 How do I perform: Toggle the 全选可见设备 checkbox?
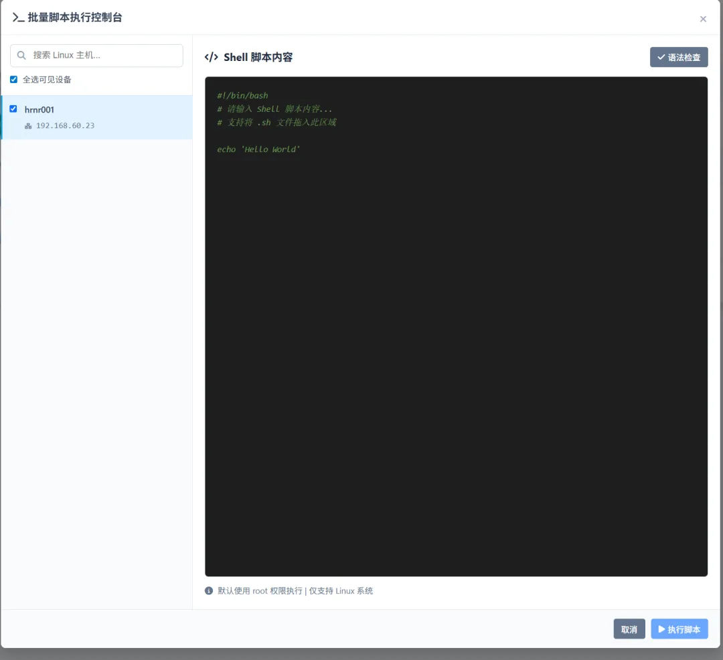(14, 79)
